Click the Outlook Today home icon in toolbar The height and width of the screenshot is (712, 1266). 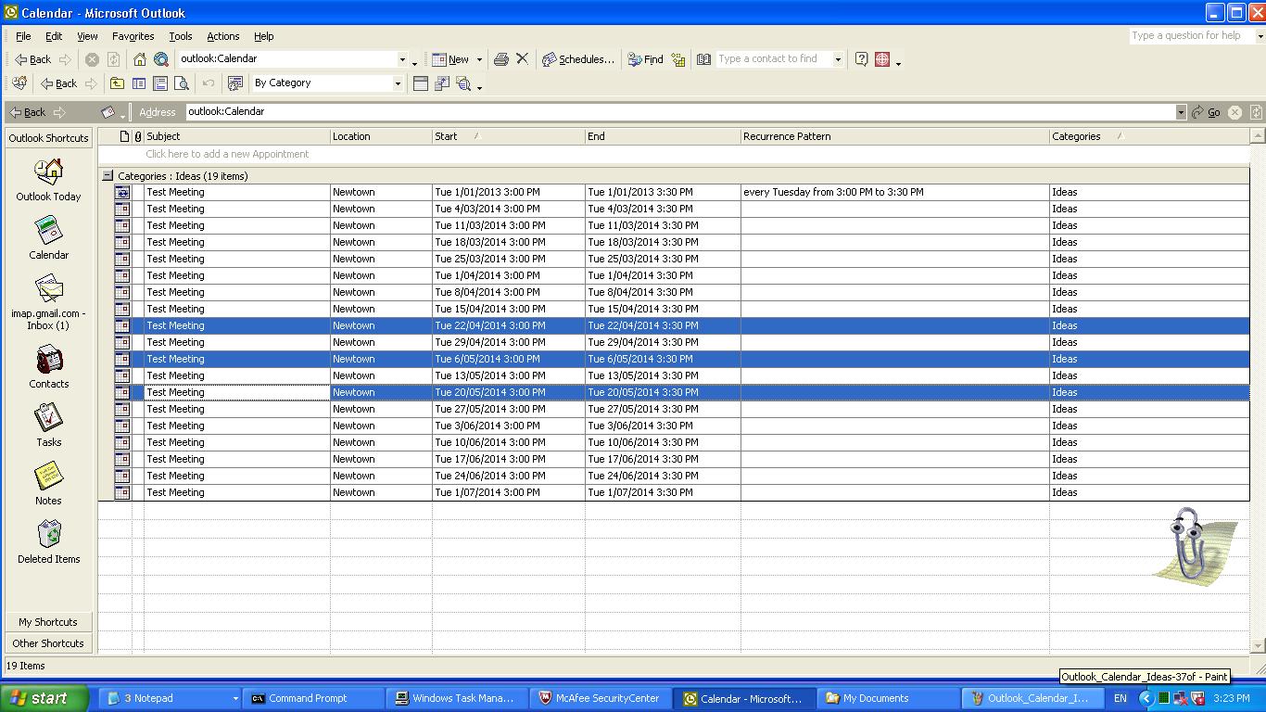click(140, 59)
